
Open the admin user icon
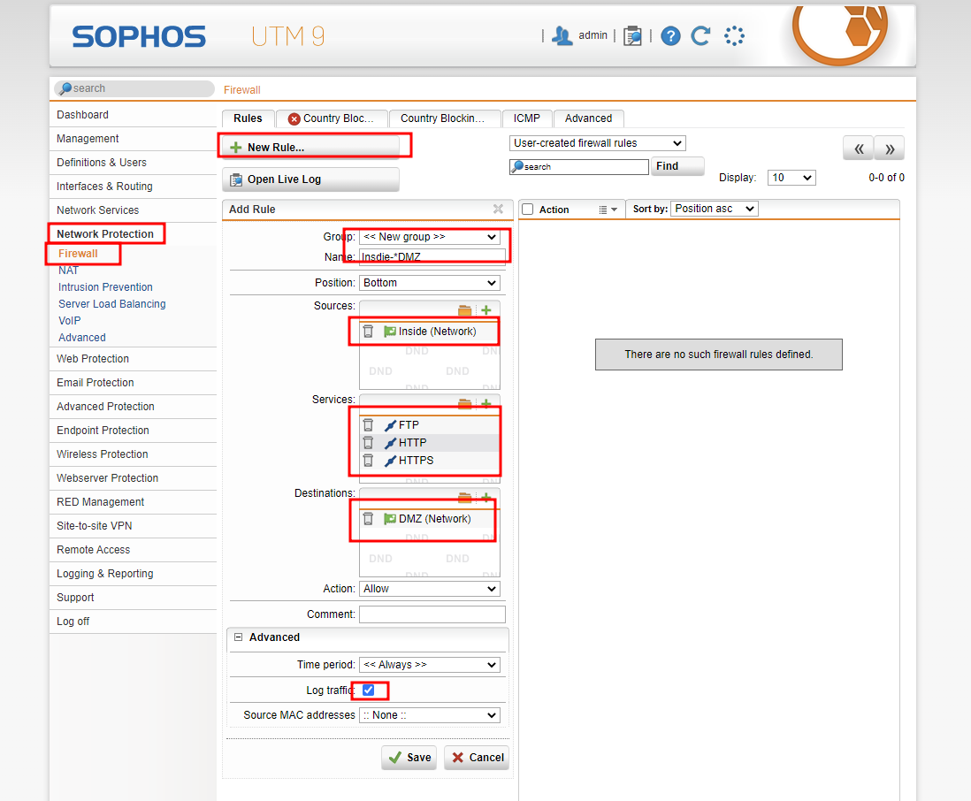[562, 36]
